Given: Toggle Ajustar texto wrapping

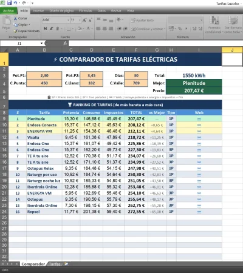Looking at the screenshot, I should (x=142, y=20).
